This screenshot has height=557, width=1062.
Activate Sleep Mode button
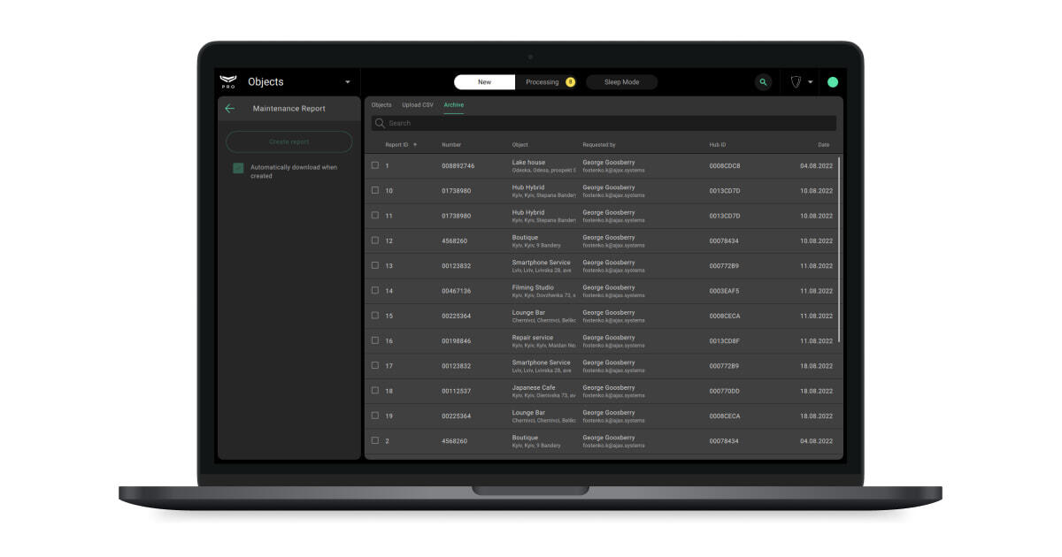(x=621, y=82)
